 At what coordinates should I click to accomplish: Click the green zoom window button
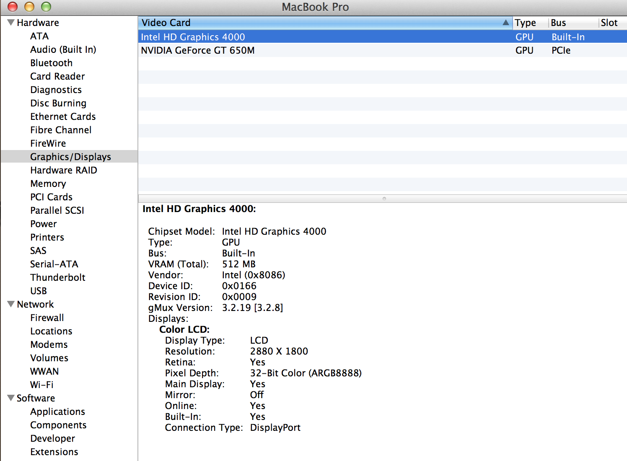[46, 6]
